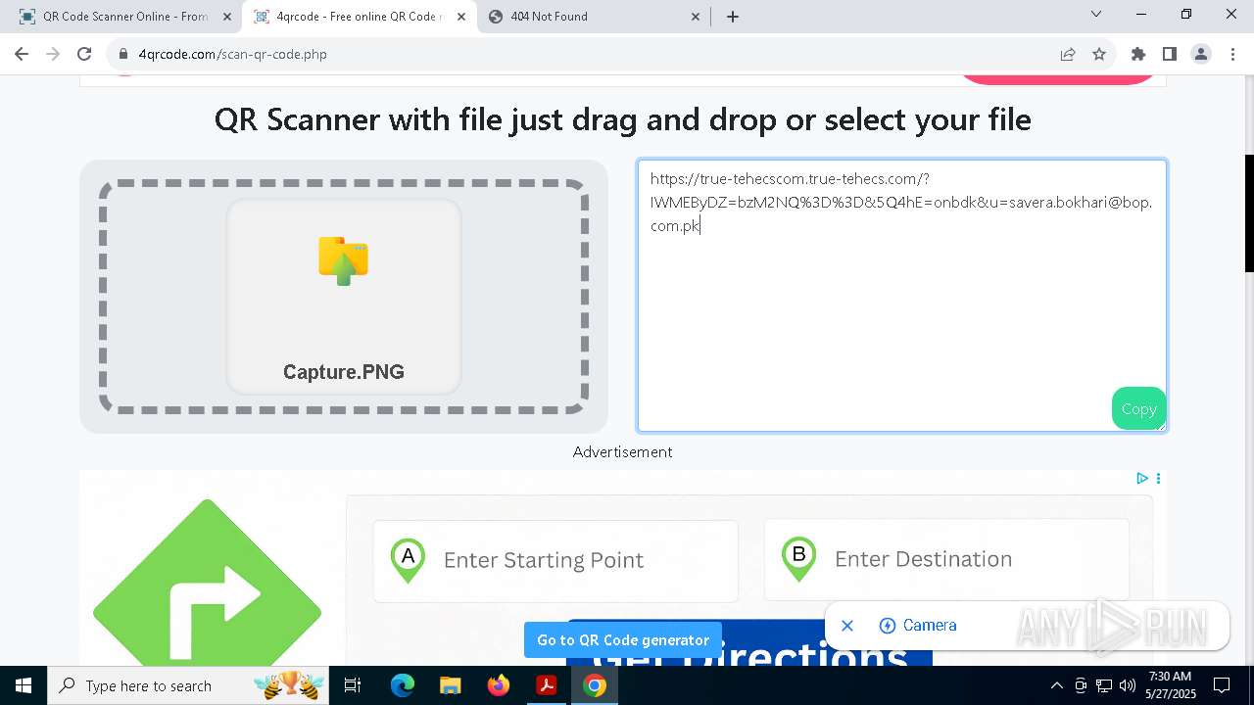Show hidden system tray icons
The image size is (1254, 705).
tap(1056, 685)
